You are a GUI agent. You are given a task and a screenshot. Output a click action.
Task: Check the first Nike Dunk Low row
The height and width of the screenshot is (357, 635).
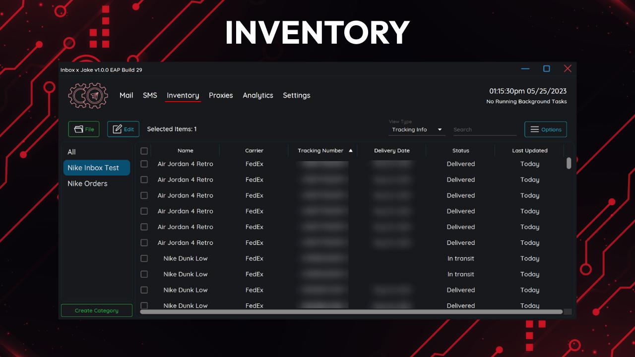[x=144, y=258]
